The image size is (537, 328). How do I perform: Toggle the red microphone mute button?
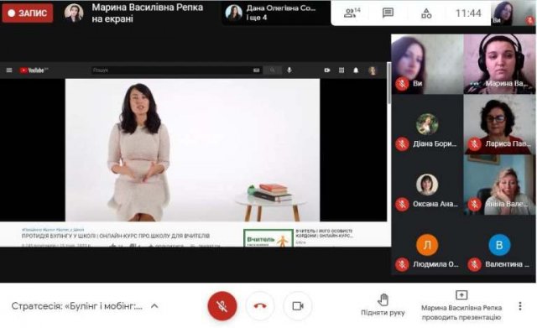point(222,305)
